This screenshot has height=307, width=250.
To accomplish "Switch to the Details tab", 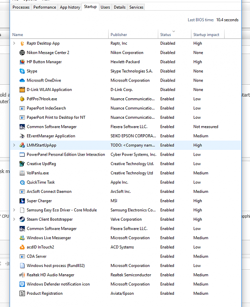I will pos(120,7).
